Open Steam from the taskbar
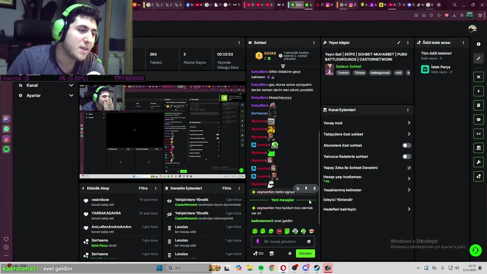Image resolution: width=487 pixels, height=274 pixels. coord(317,268)
